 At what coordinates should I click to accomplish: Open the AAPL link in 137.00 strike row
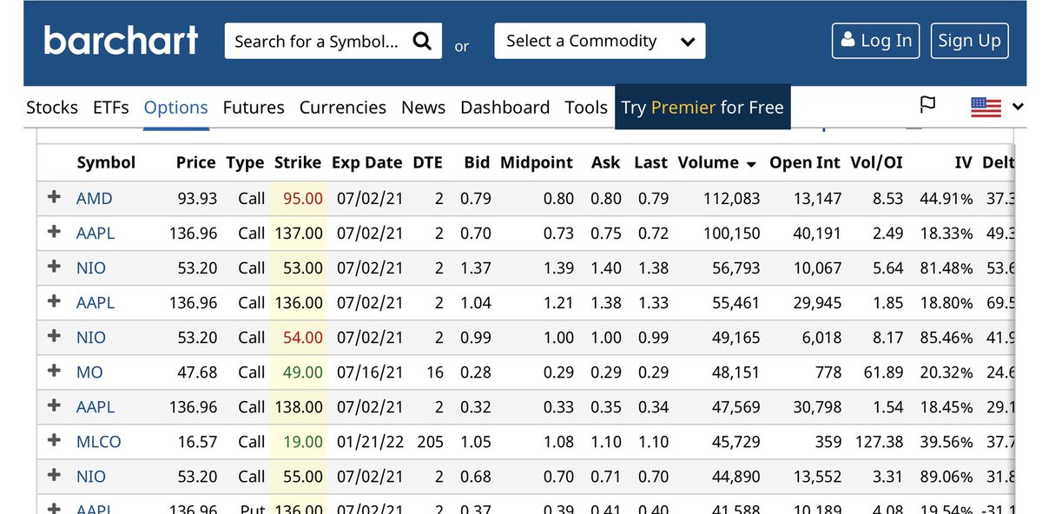(96, 234)
